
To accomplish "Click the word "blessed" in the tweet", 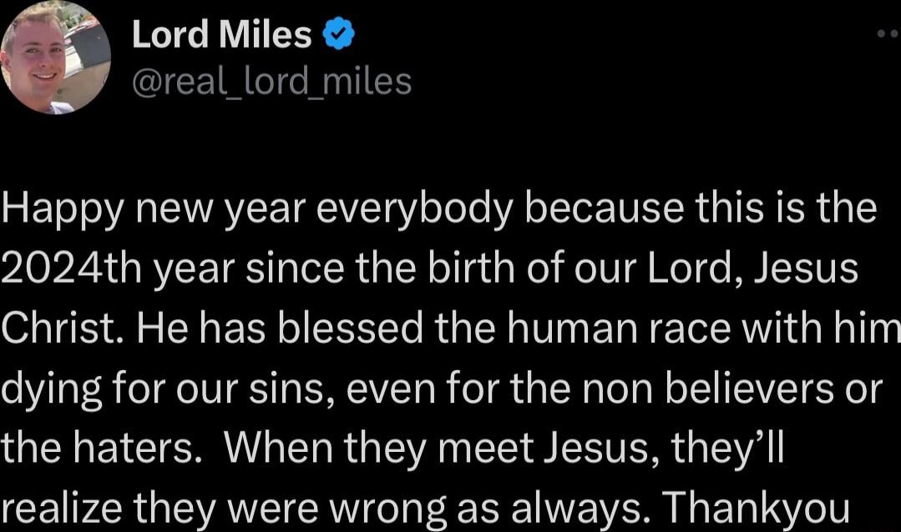I will click(352, 329).
